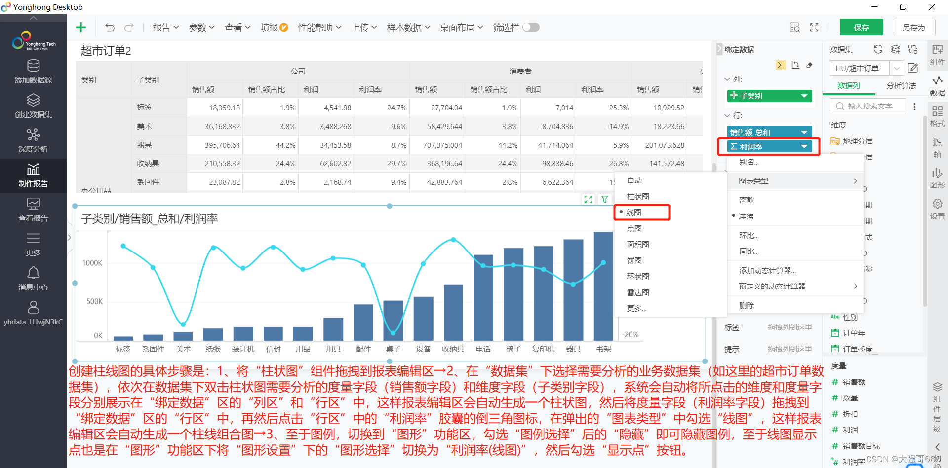Open 图表类型 submenu
The height and width of the screenshot is (468, 948).
(795, 180)
